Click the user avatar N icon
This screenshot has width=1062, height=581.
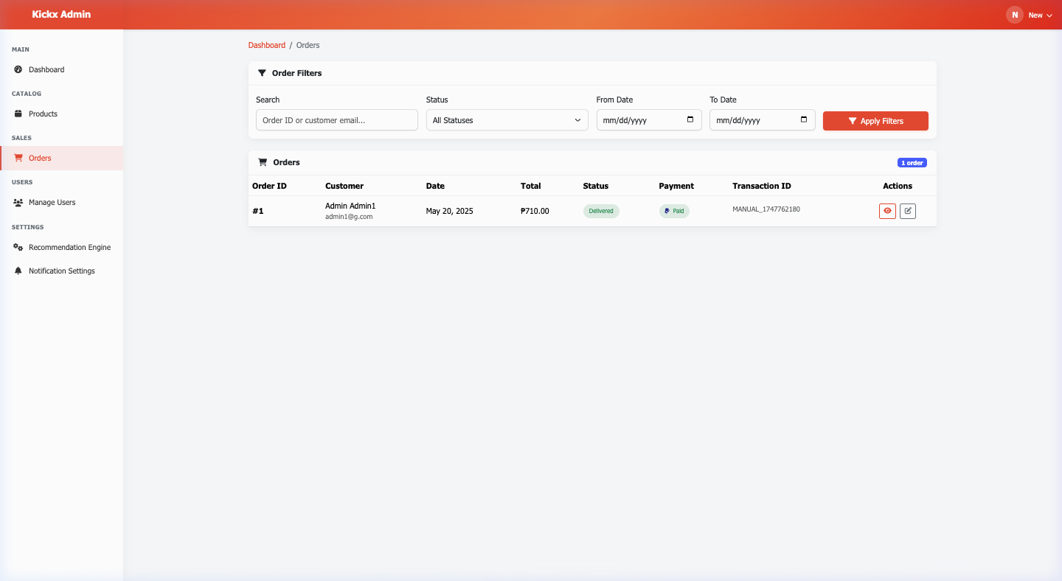click(x=1015, y=15)
